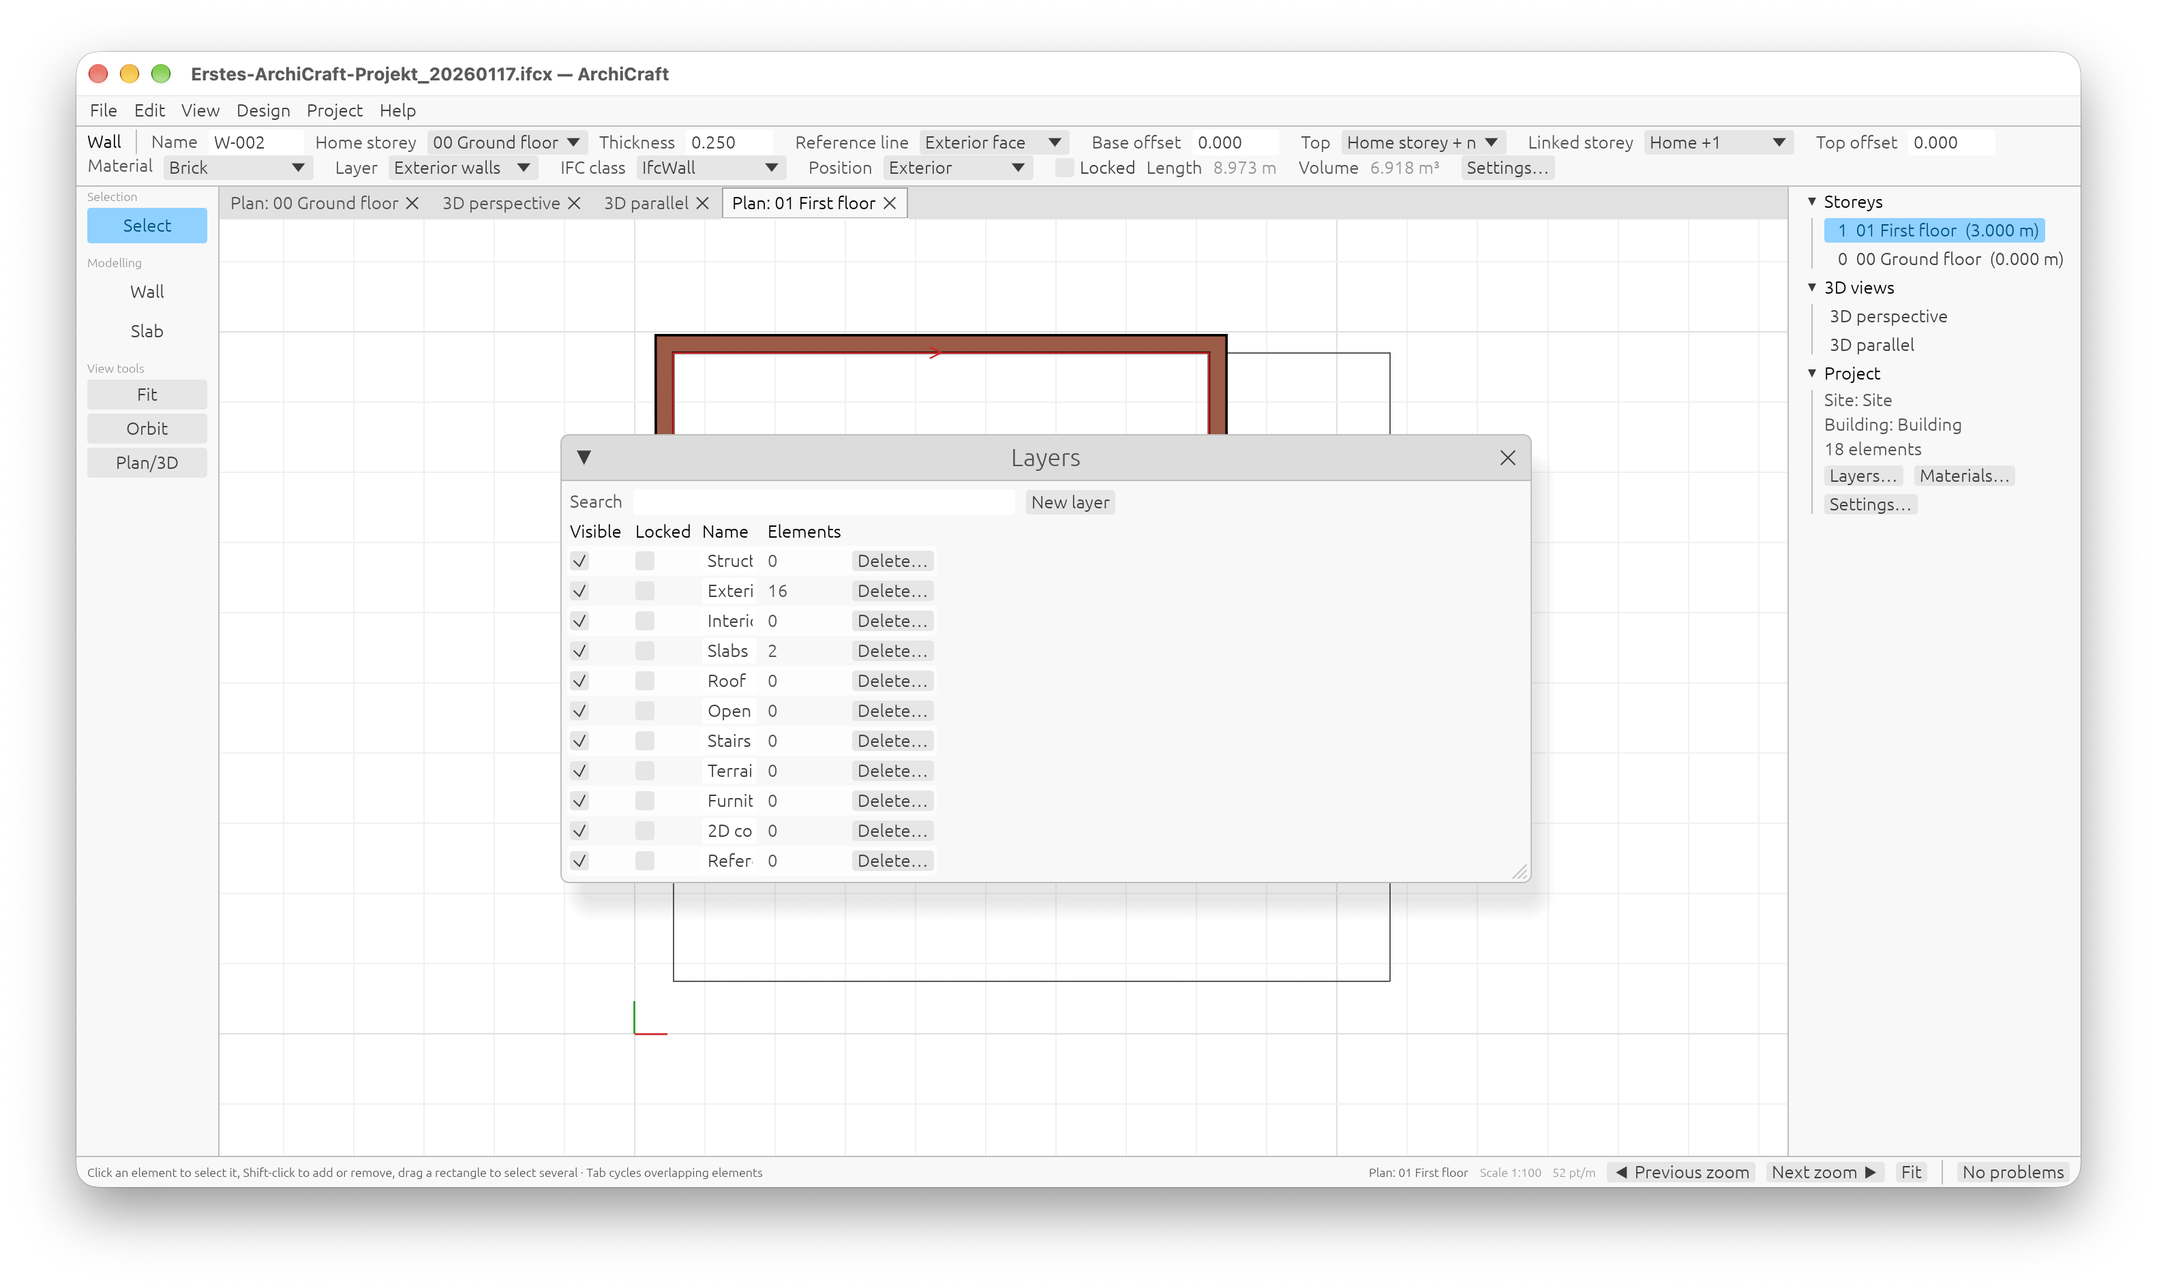Screen dimensions: 2157x1288
Task: Toggle visibility of the Slabs layer
Action: tap(580, 651)
